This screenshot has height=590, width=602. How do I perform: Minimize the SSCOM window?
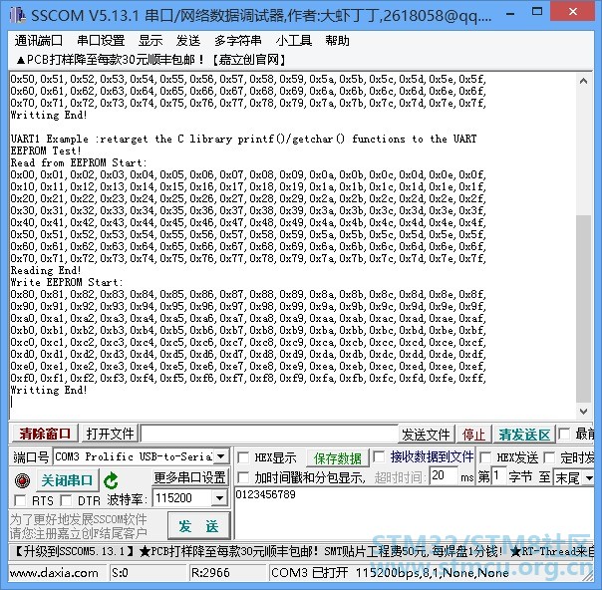pos(510,14)
